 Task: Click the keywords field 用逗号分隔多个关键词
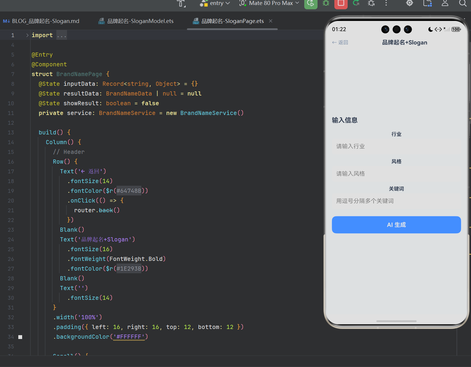coord(396,201)
